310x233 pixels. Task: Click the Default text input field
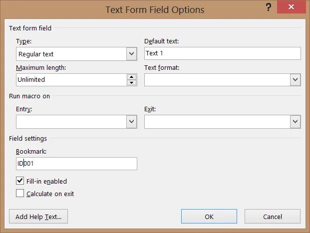click(222, 53)
